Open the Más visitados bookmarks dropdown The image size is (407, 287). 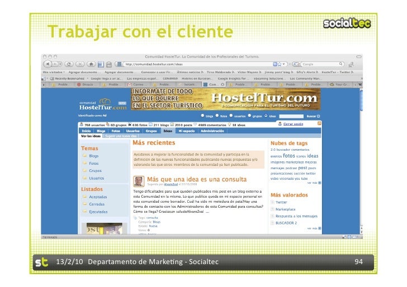[54, 72]
